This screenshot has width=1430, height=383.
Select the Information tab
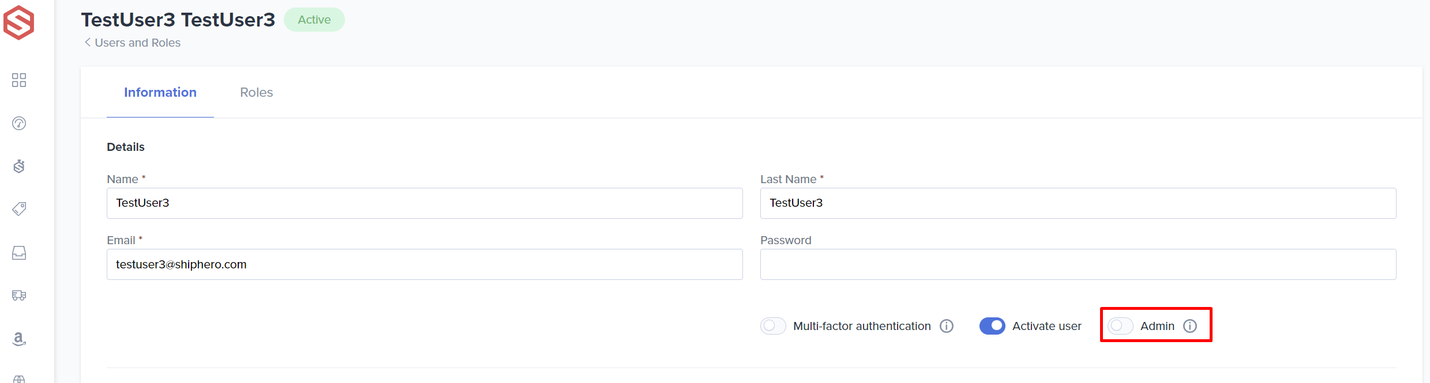click(x=160, y=92)
